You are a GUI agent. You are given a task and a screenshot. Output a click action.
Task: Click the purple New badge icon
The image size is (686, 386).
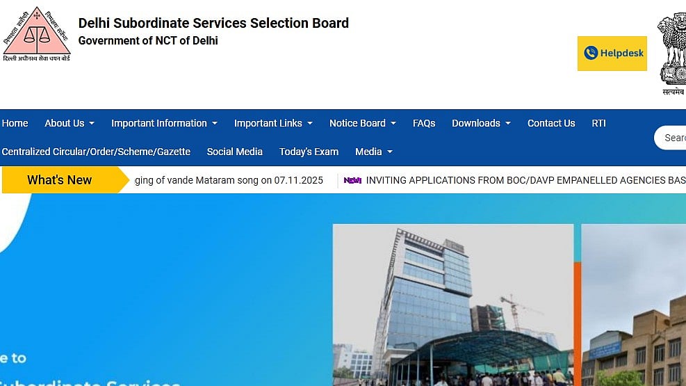pos(352,180)
